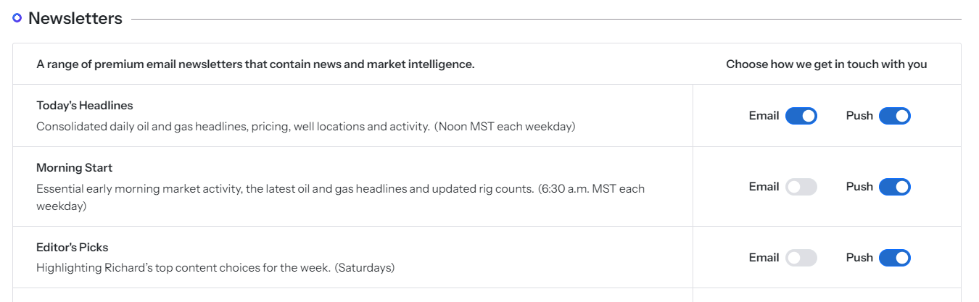Viewport: 979px width, 302px height.
Task: Click the Email text label in Morning Start row
Action: [764, 187]
